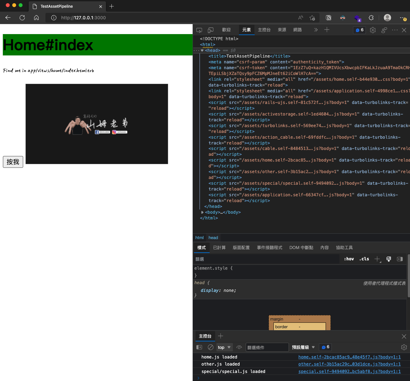Collapse the head element node
410x381 pixels.
point(202,50)
